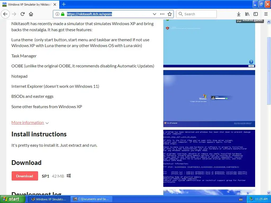Click the keyboard icon in the taskbar
This screenshot has width=271, height=203.
(x=241, y=199)
